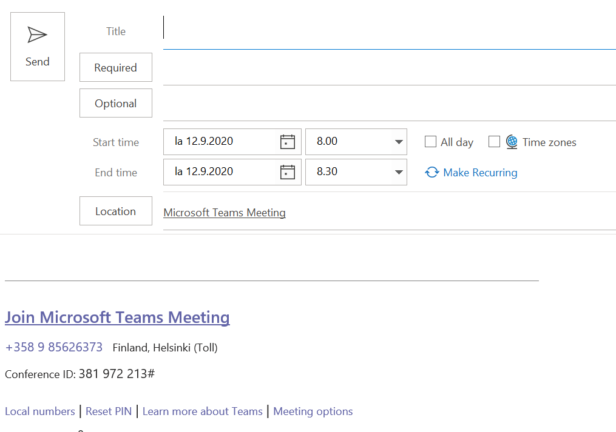Click the Reset PIN link
The width and height of the screenshot is (616, 432).
pyautogui.click(x=109, y=411)
